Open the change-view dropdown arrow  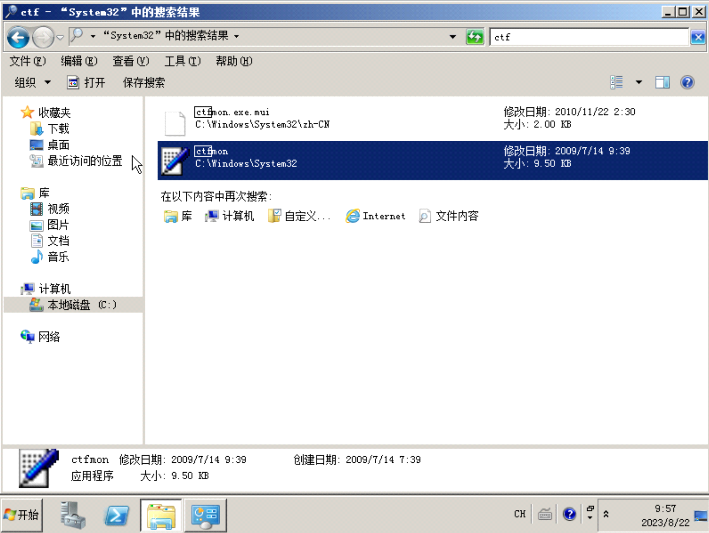(639, 82)
